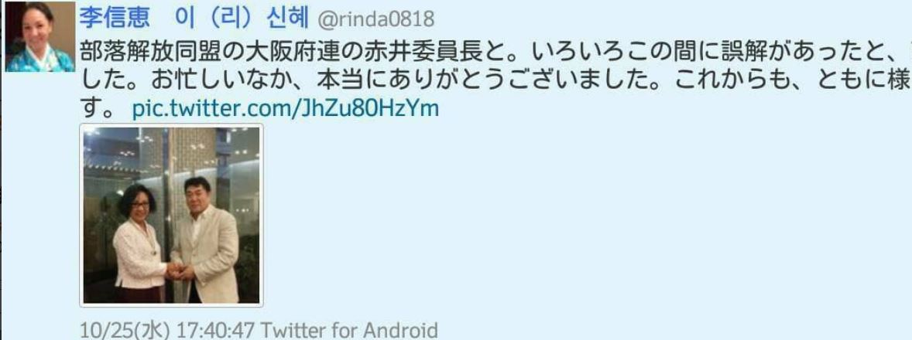Click the blue hanbok in the avatar image
Viewport: 912px width, 340px height.
[x=39, y=59]
